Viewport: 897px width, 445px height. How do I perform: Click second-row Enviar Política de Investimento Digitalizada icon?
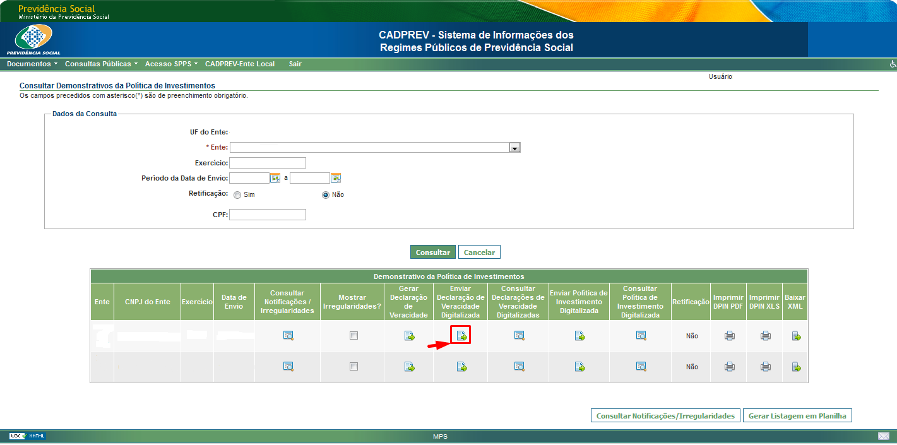pos(579,366)
